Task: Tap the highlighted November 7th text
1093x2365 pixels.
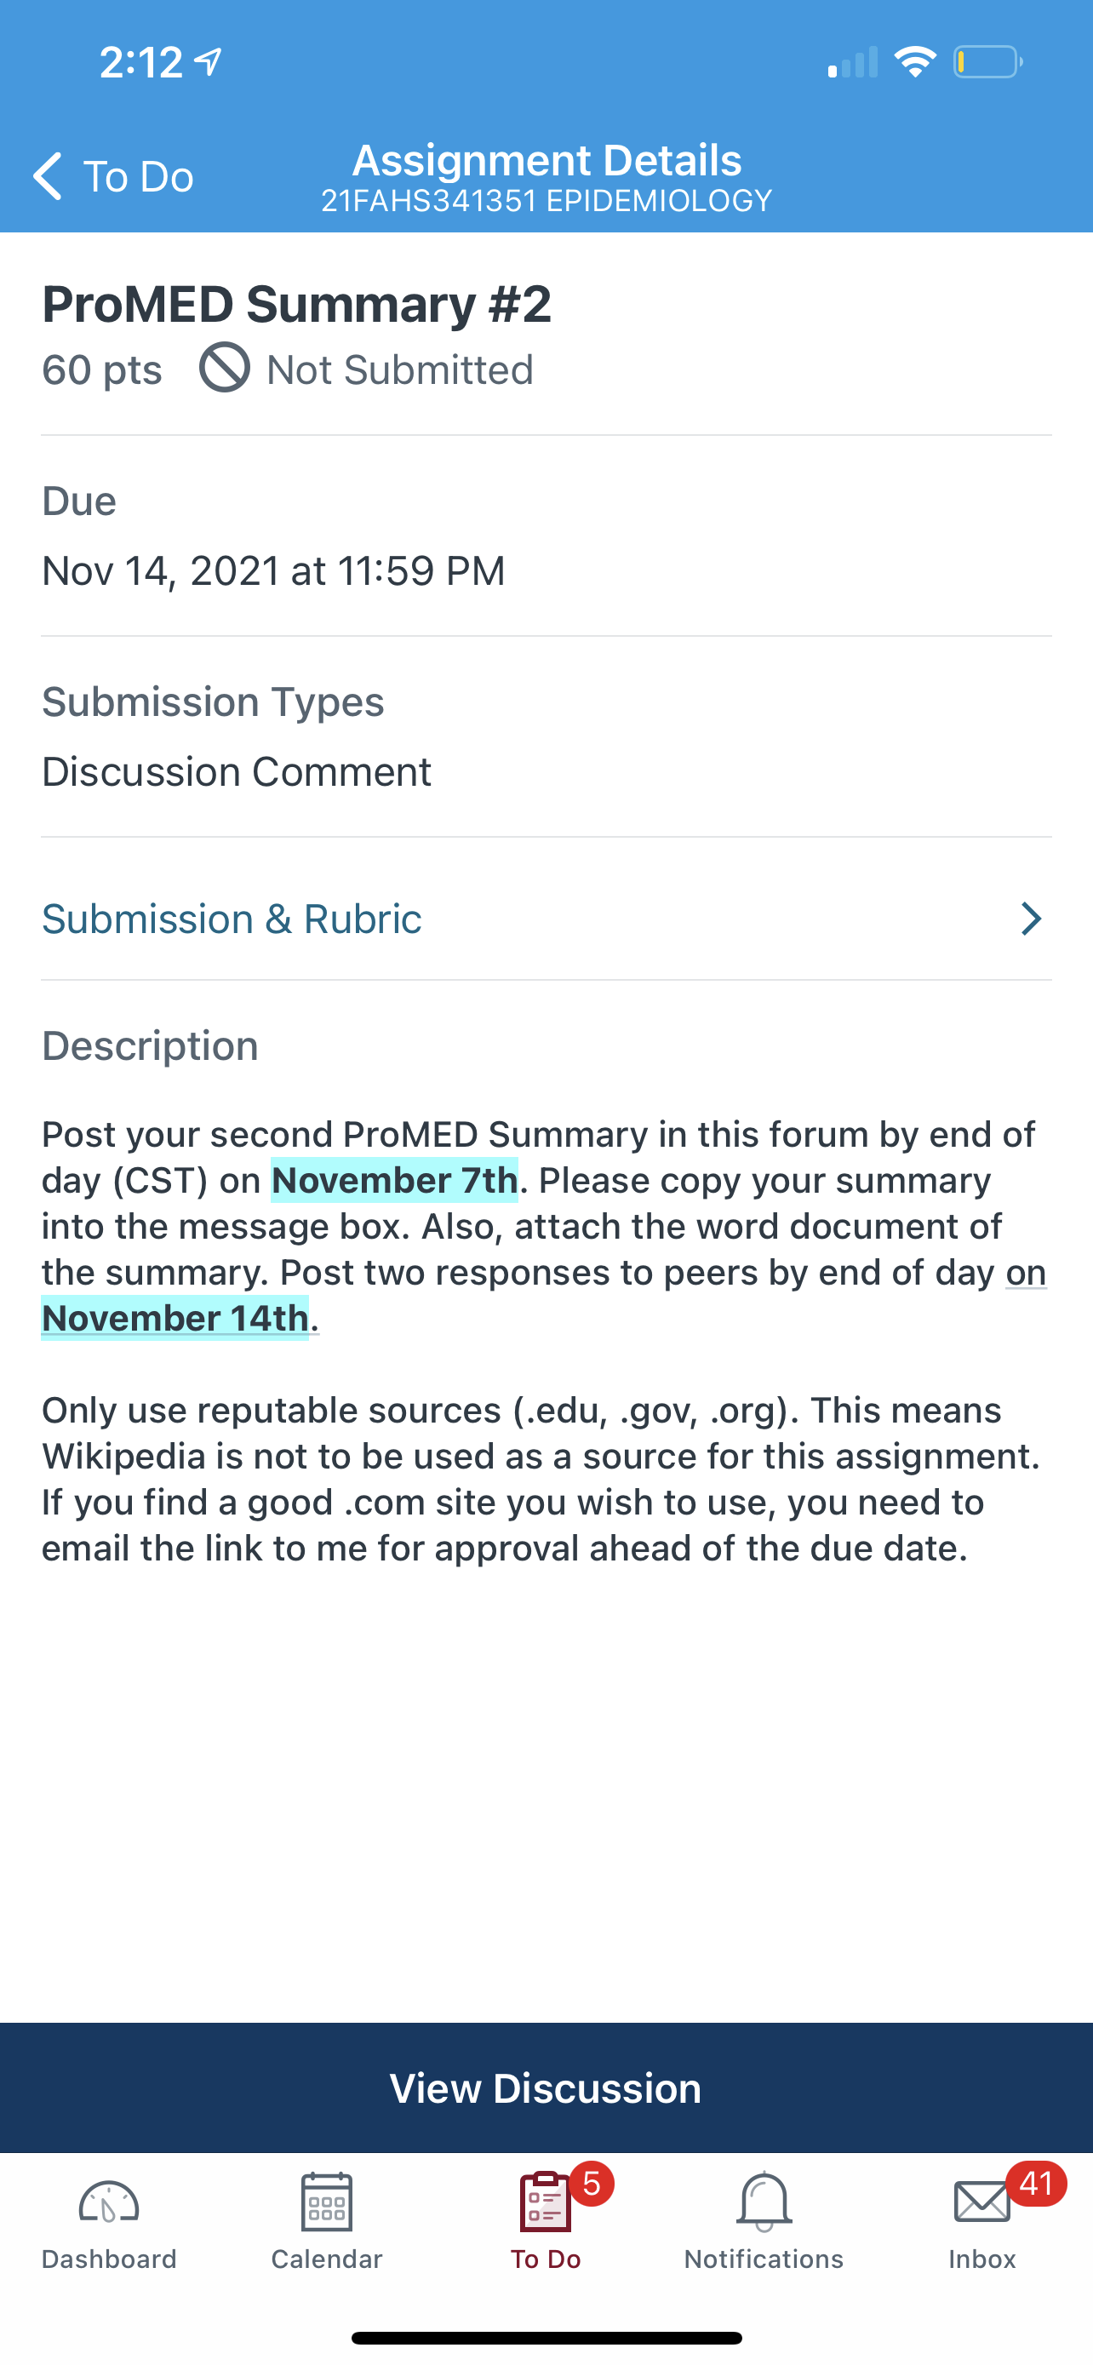Action: (395, 1181)
